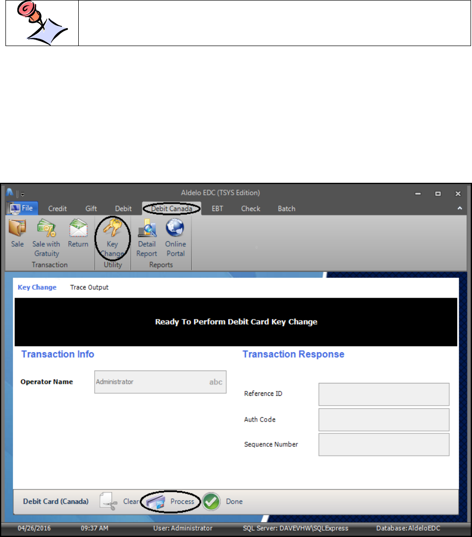
Task: Click the Sale transaction icon
Action: 17,233
